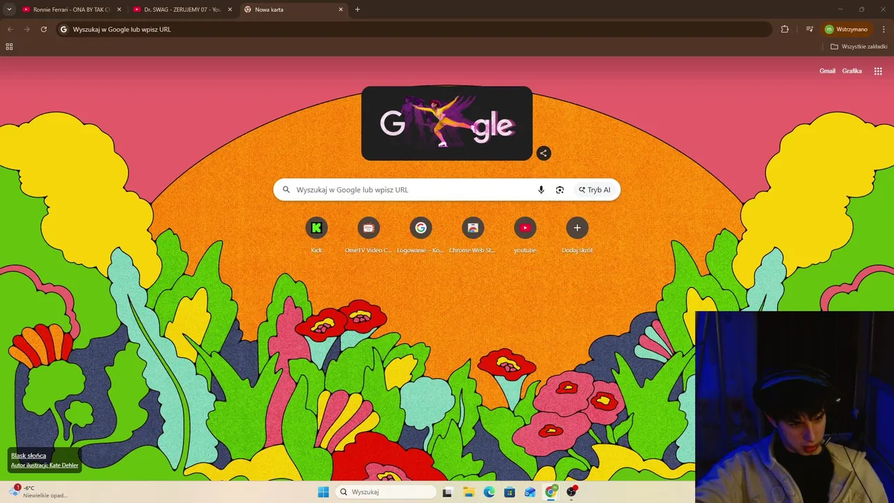Screen dimensions: 894x503
Task: Open Grafika images link
Action: point(852,71)
